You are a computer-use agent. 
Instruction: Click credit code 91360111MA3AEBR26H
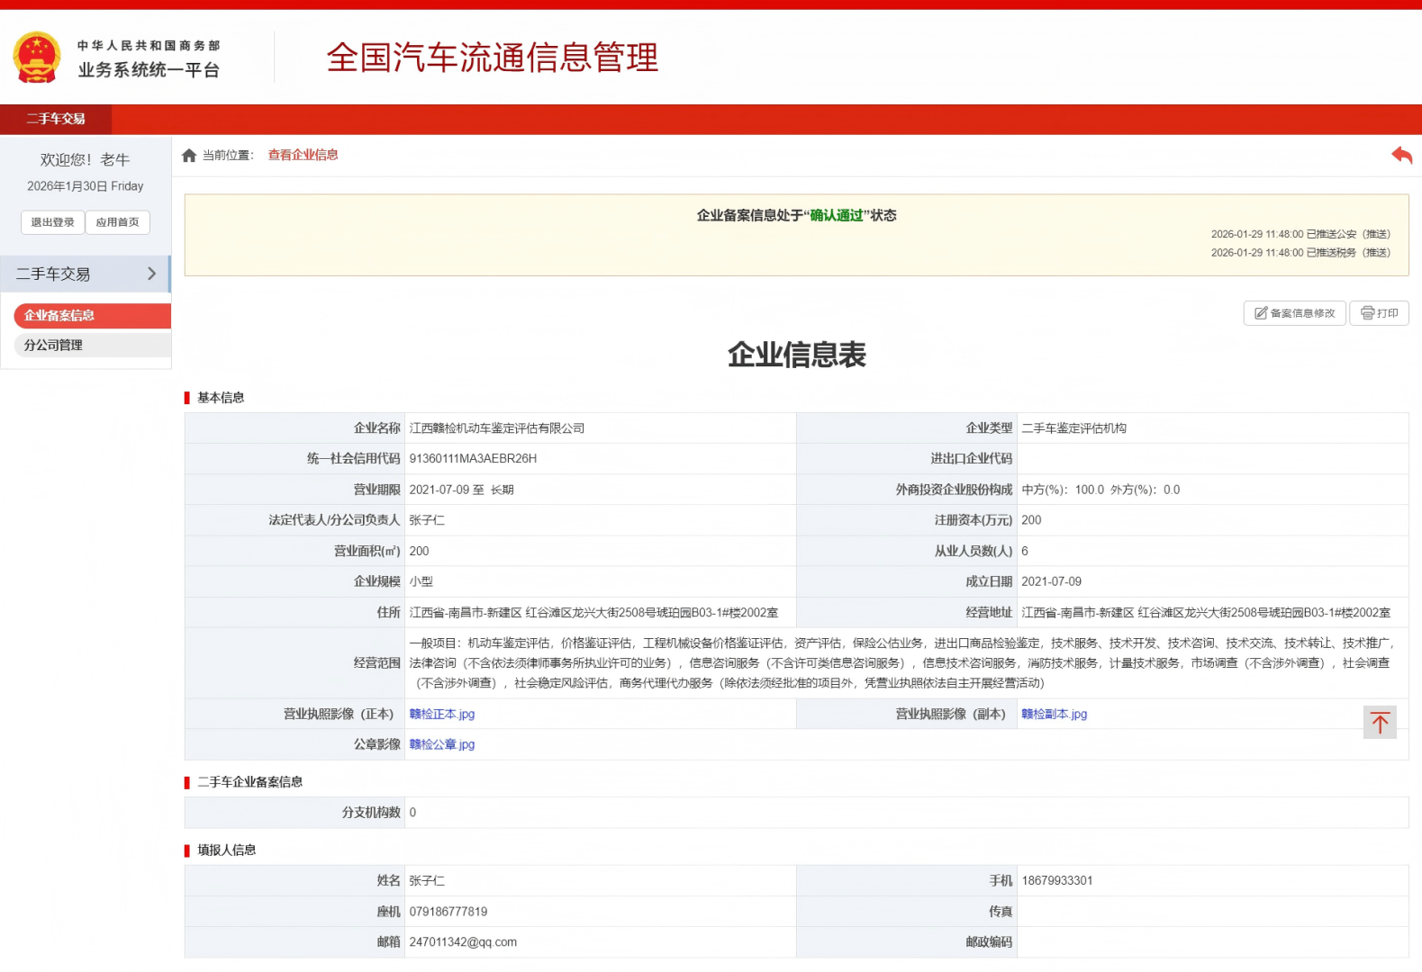[x=473, y=459]
